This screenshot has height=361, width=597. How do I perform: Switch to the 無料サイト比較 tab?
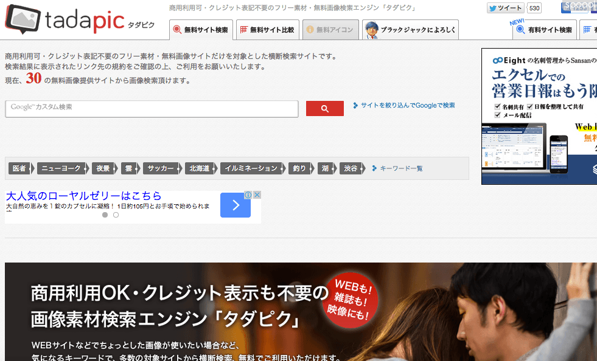pyautogui.click(x=268, y=30)
